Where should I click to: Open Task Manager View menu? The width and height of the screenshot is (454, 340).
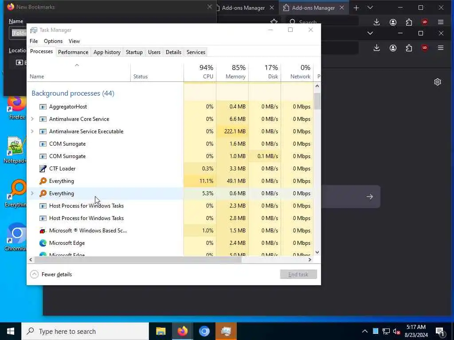click(74, 41)
